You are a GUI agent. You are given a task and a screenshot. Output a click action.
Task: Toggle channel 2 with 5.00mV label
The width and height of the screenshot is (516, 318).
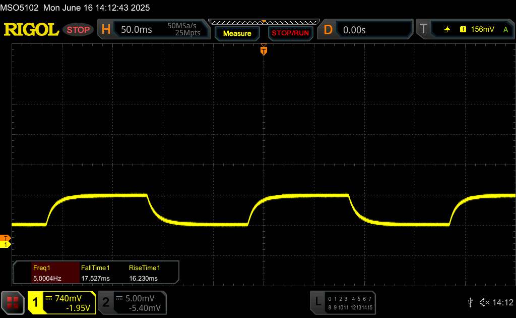click(131, 302)
